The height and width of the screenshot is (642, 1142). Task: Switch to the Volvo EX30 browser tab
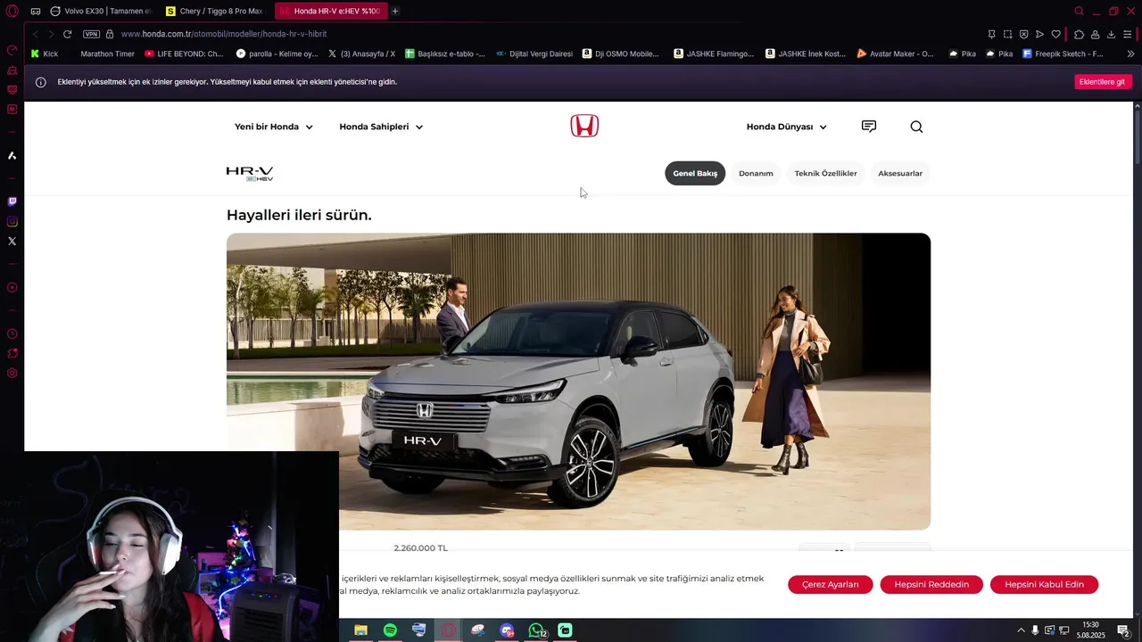pos(100,11)
